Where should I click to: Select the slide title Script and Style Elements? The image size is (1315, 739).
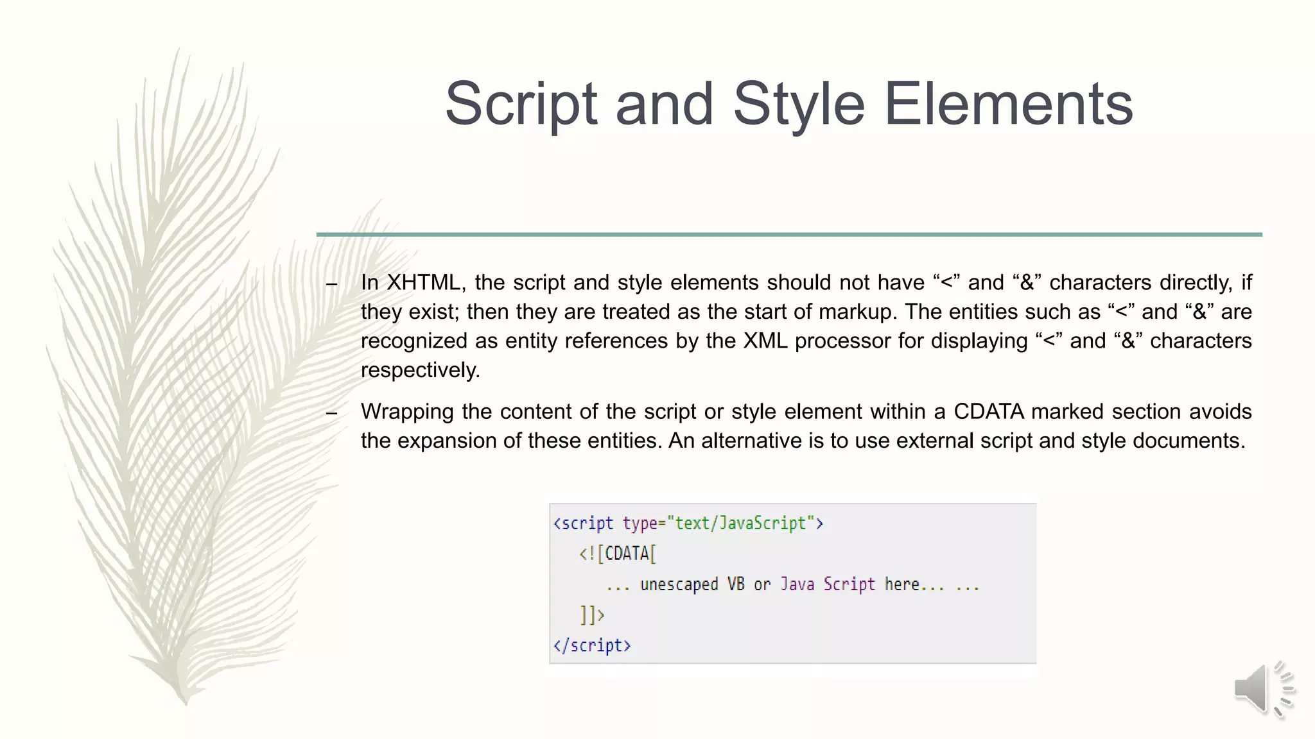pyautogui.click(x=788, y=104)
